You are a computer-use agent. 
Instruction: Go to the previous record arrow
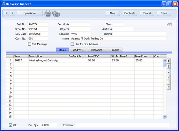point(6,13)
